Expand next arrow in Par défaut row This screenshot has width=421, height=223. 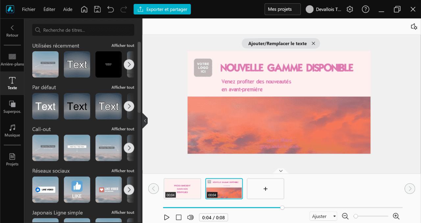[129, 106]
